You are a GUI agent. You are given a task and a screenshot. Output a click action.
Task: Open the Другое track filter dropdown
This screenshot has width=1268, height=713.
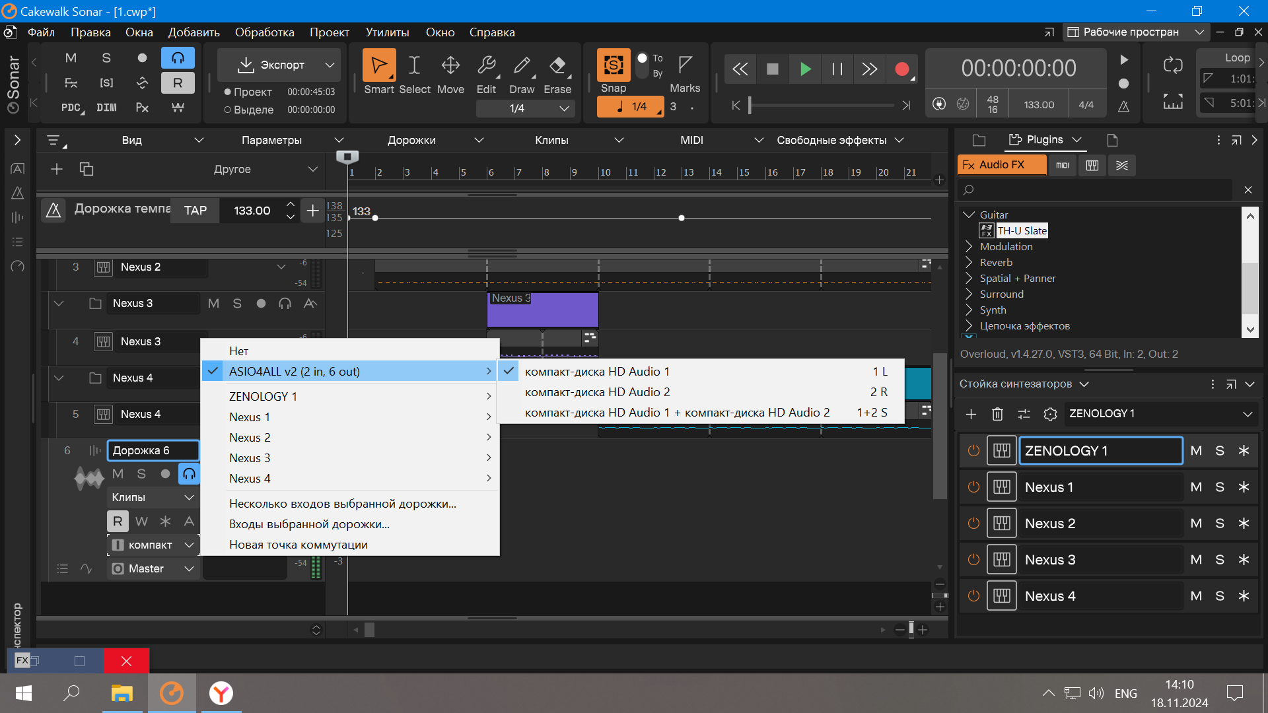point(264,169)
